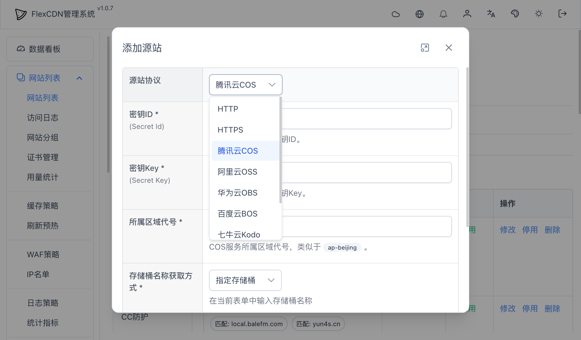Switch language via the translate icon

pos(491,14)
